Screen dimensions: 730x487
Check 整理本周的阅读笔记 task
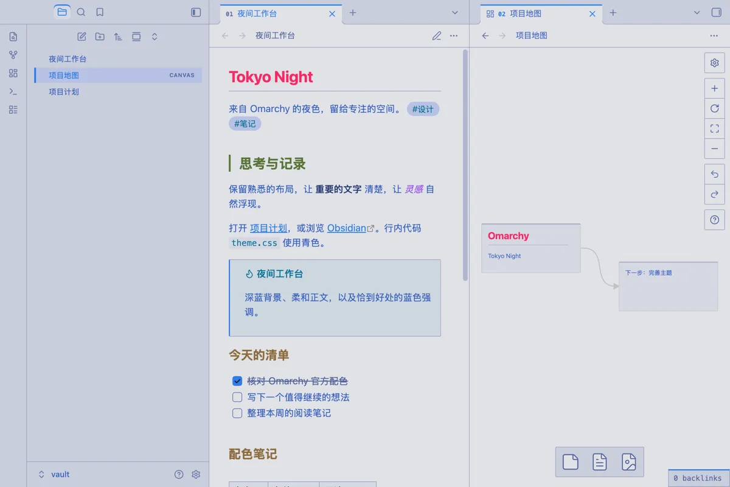[237, 413]
